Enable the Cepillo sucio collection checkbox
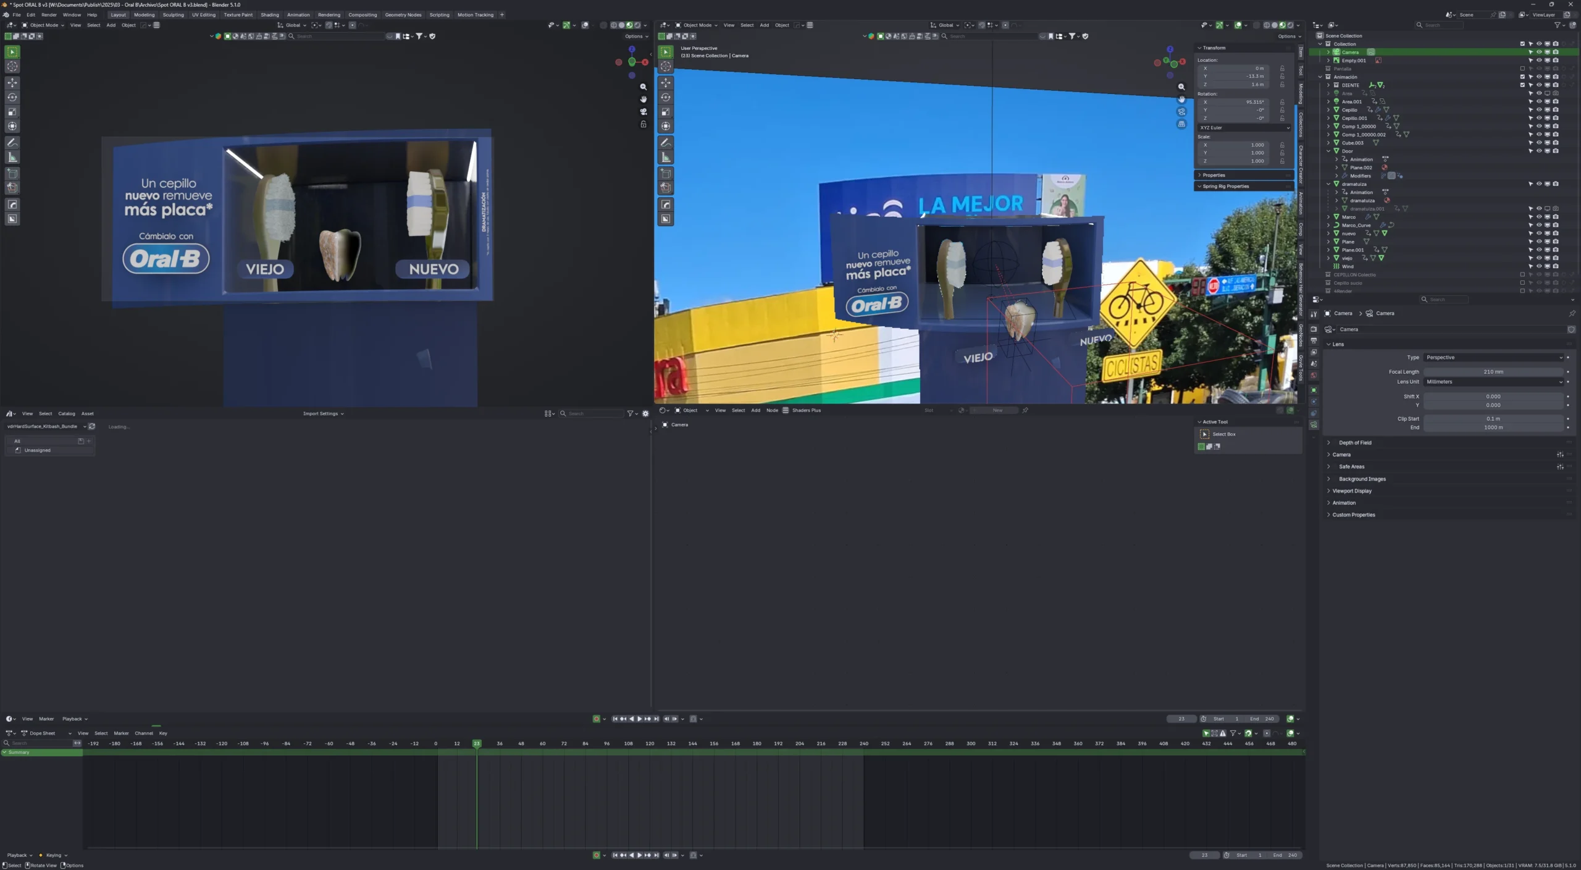 (x=1522, y=283)
